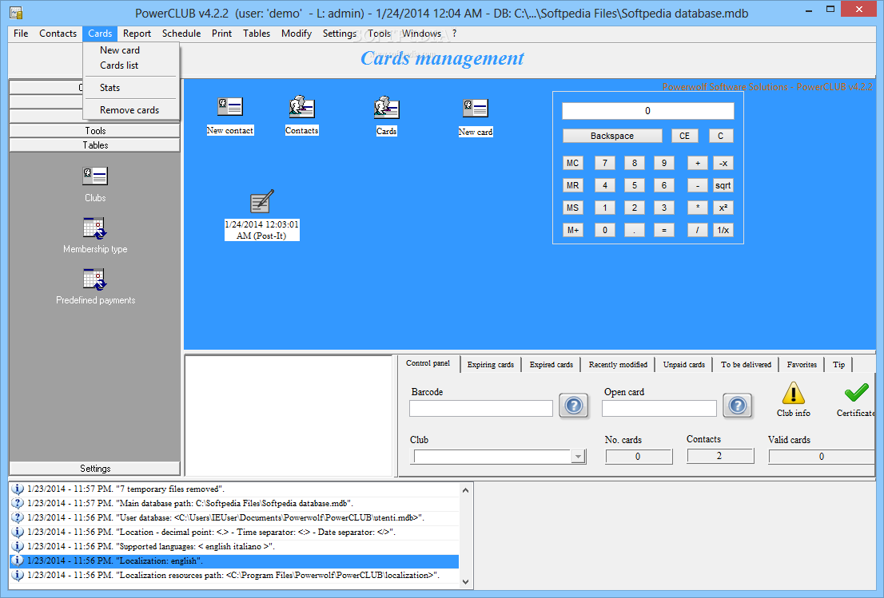Open the Schedule menu
This screenshot has width=884, height=598.
click(x=181, y=34)
